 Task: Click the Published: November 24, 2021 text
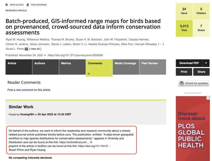[24, 55]
